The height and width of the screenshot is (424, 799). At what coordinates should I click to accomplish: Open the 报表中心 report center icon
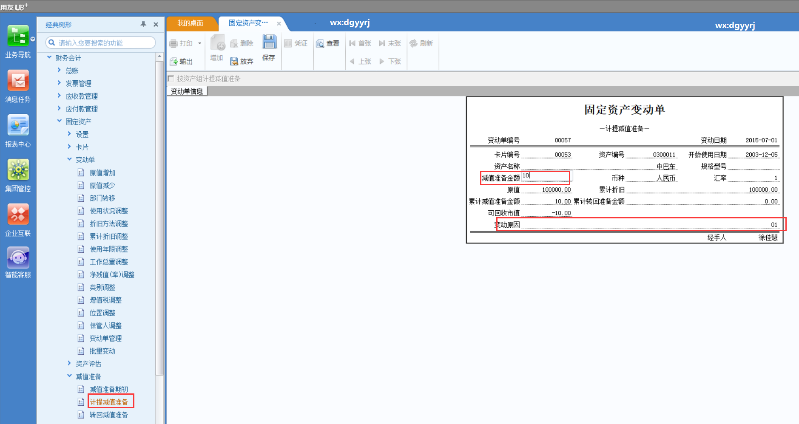point(18,125)
